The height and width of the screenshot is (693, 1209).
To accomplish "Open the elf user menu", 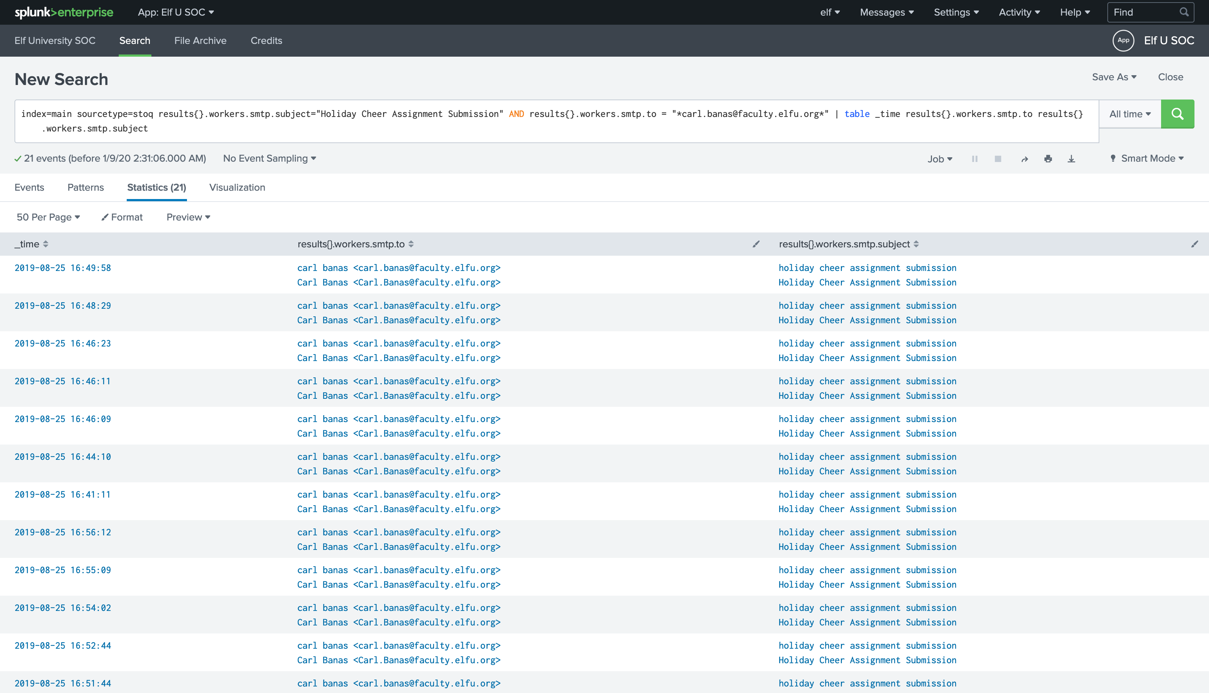I will pyautogui.click(x=830, y=12).
